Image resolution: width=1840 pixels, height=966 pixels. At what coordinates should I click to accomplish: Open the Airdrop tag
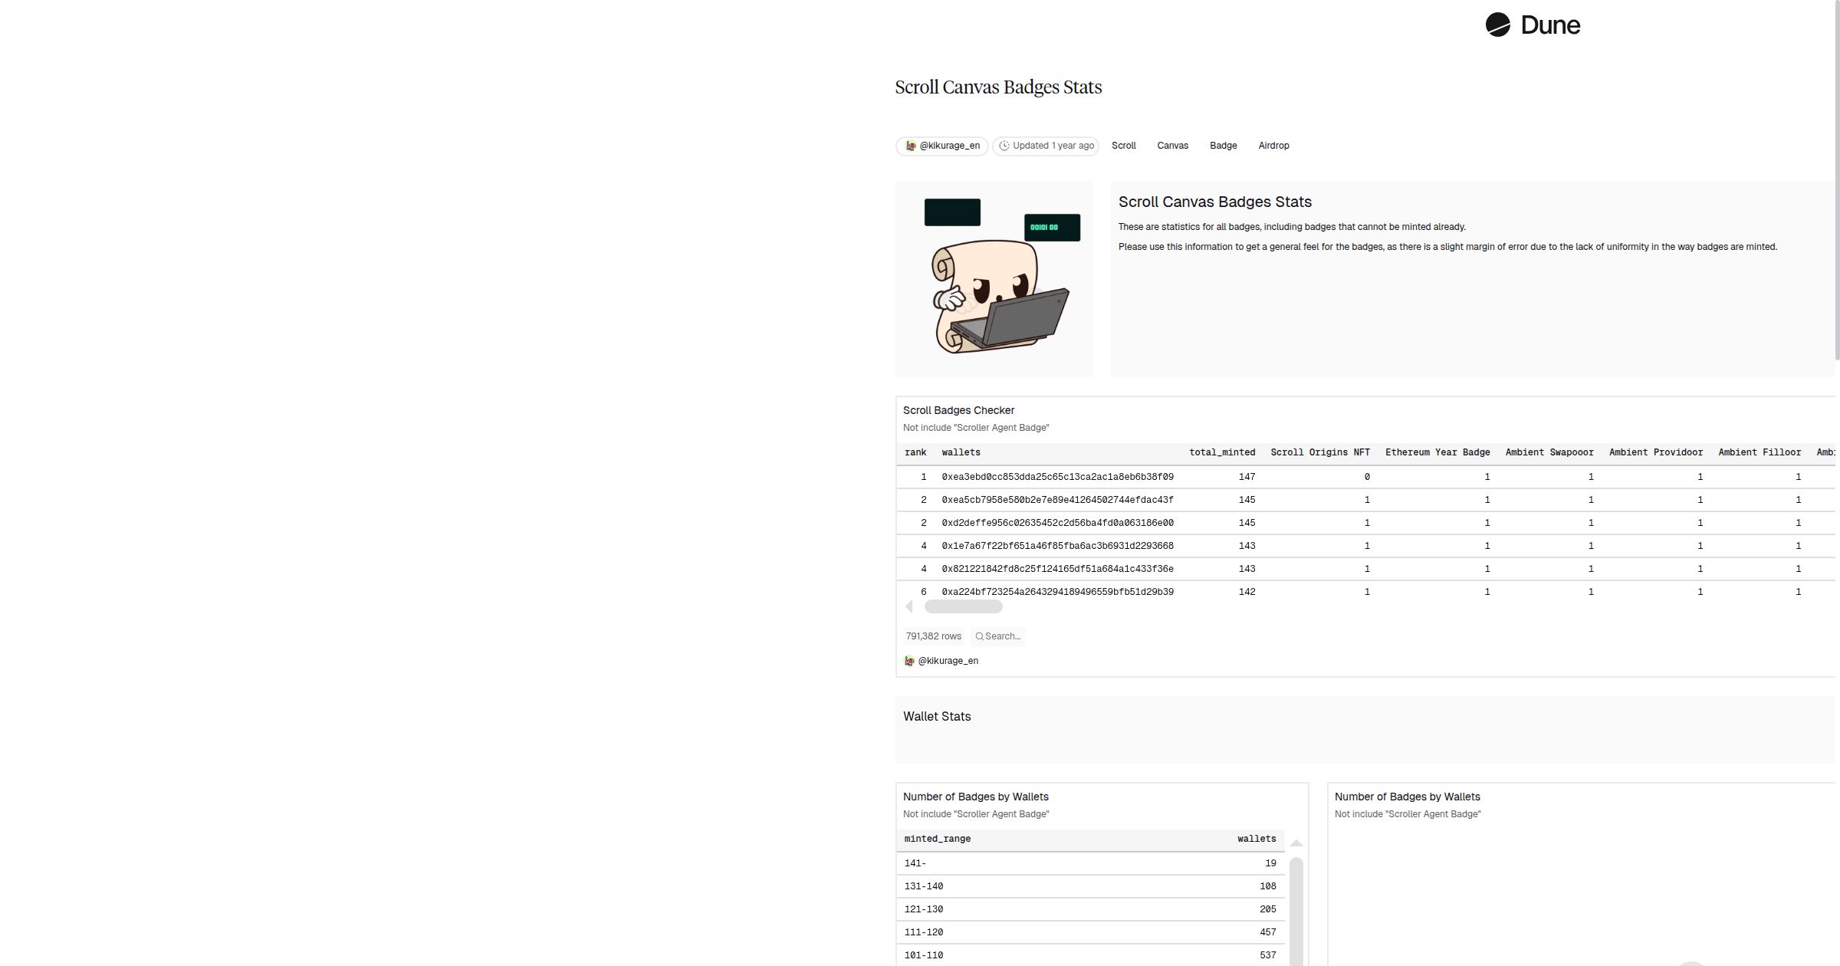click(x=1273, y=146)
